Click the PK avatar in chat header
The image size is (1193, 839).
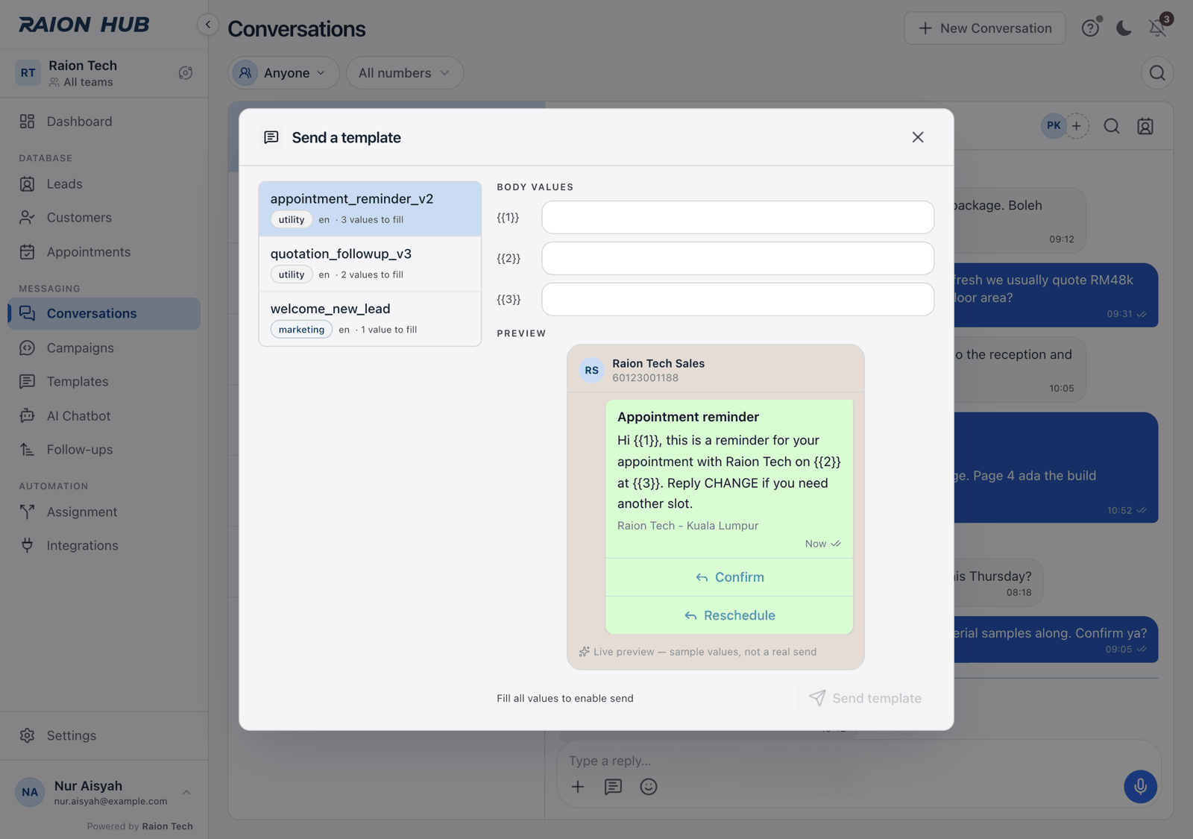(1054, 126)
